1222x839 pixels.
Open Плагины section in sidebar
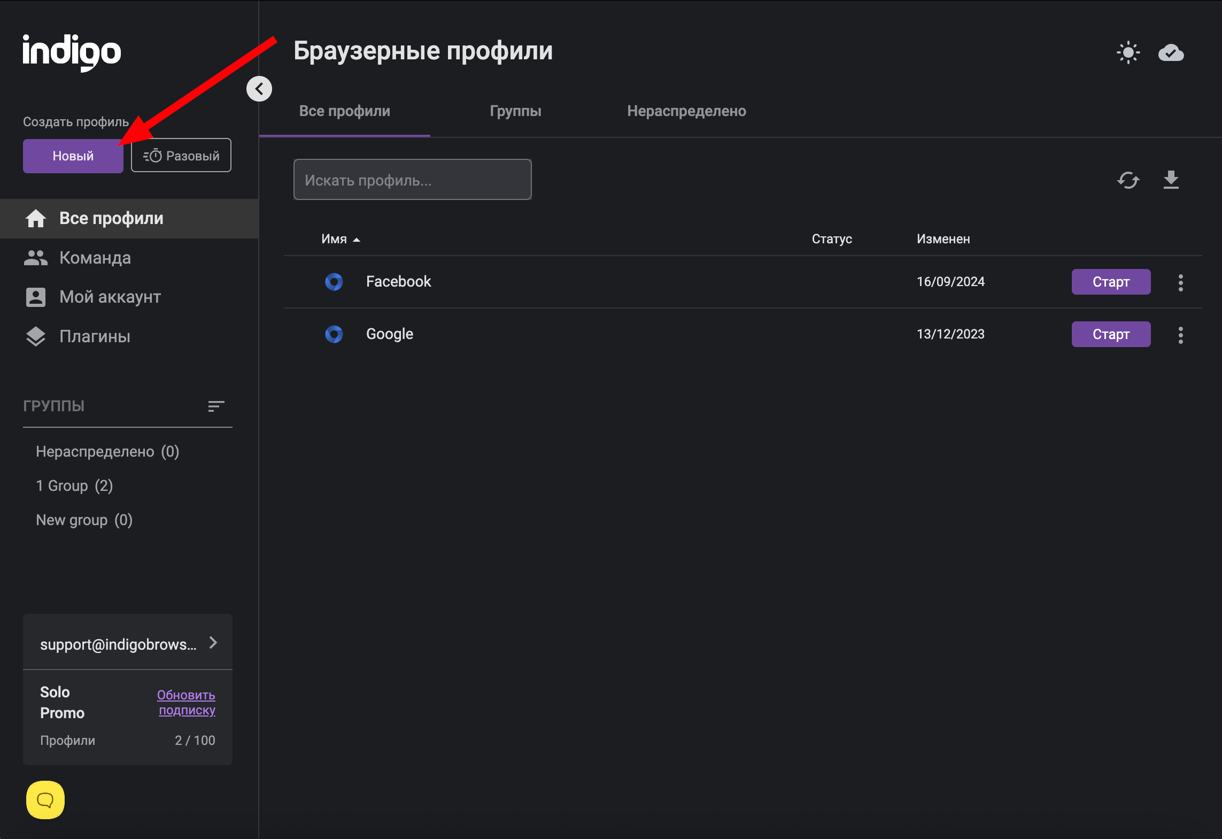tap(95, 336)
